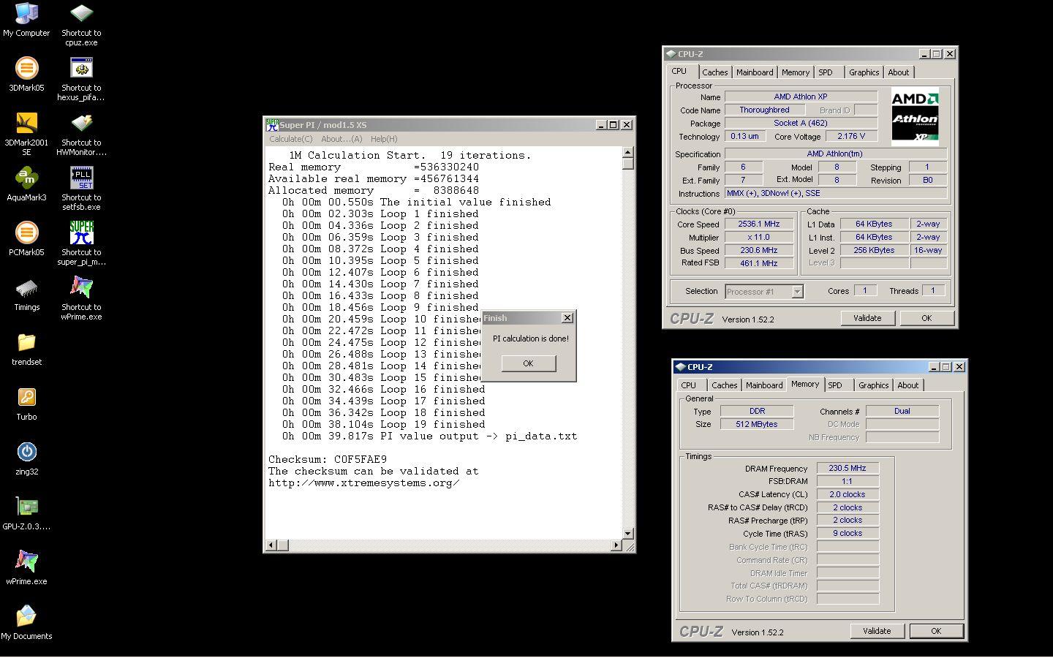Click the Checksum: C0F5FAE9 line
Image resolution: width=1053 pixels, height=658 pixels.
(x=328, y=460)
